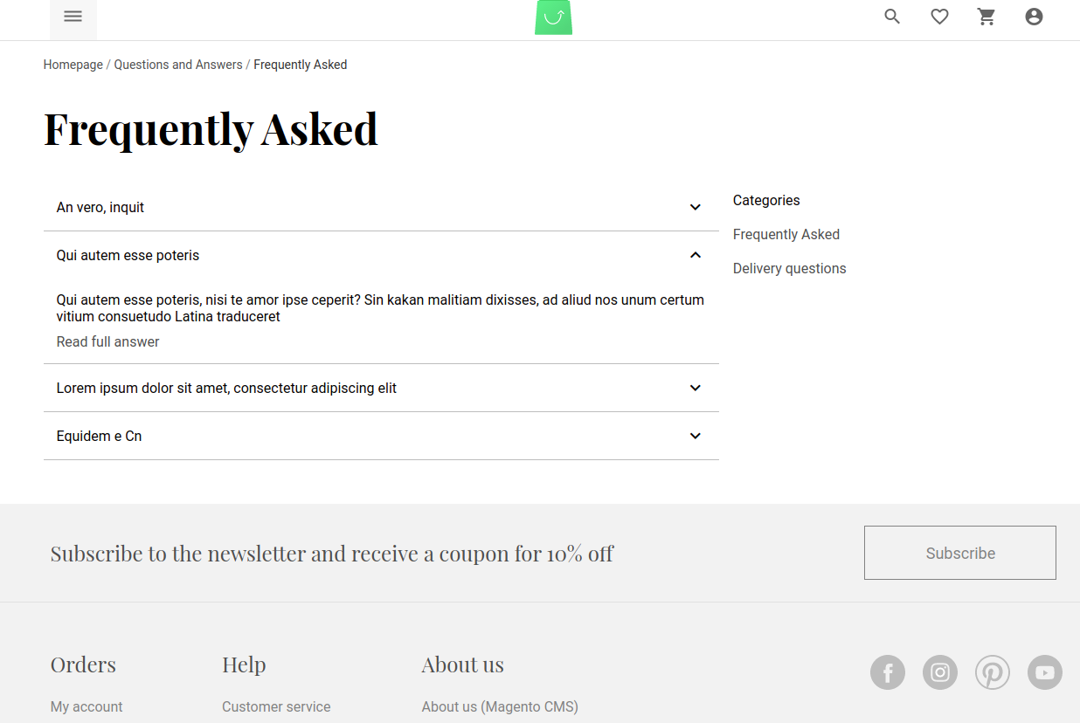Click the expanded answer paragraph text
The height and width of the screenshot is (723, 1080).
(x=380, y=308)
